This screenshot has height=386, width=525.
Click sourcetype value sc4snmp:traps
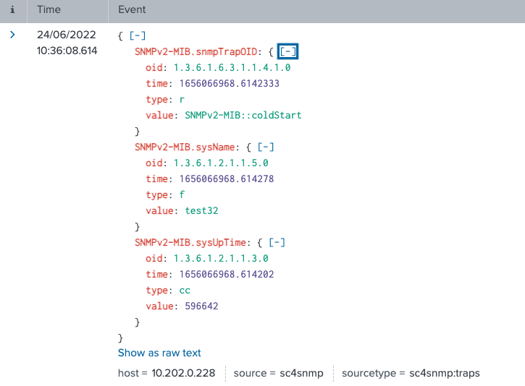[x=444, y=373]
